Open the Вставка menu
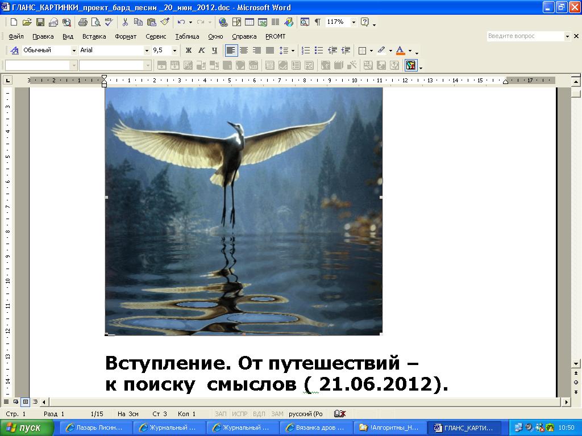This screenshot has width=582, height=436. 94,36
